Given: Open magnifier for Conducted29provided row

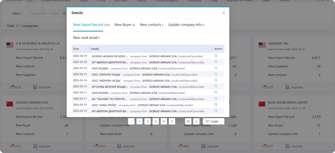Looking at the screenshot, I should 216,80.
